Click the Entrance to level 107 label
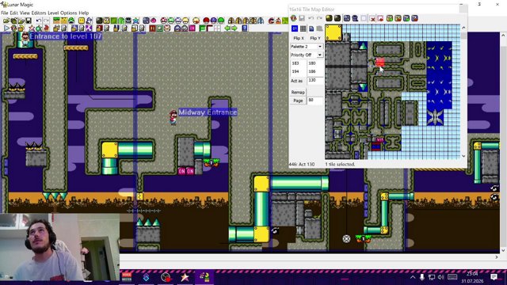507x285 pixels. [66, 36]
